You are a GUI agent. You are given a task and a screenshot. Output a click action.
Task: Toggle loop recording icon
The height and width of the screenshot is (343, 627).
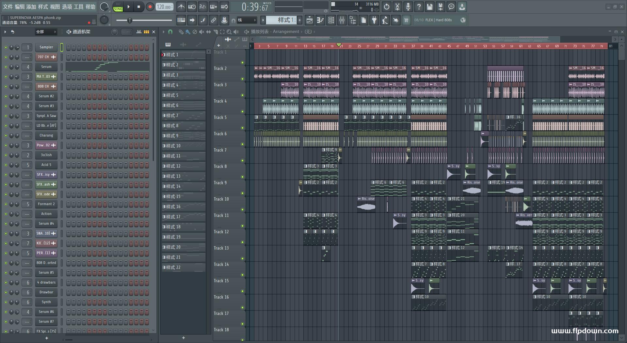click(224, 7)
